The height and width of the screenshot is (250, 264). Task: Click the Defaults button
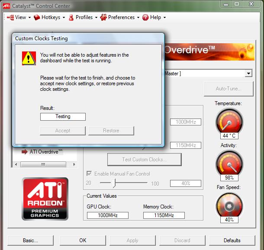click(x=232, y=240)
